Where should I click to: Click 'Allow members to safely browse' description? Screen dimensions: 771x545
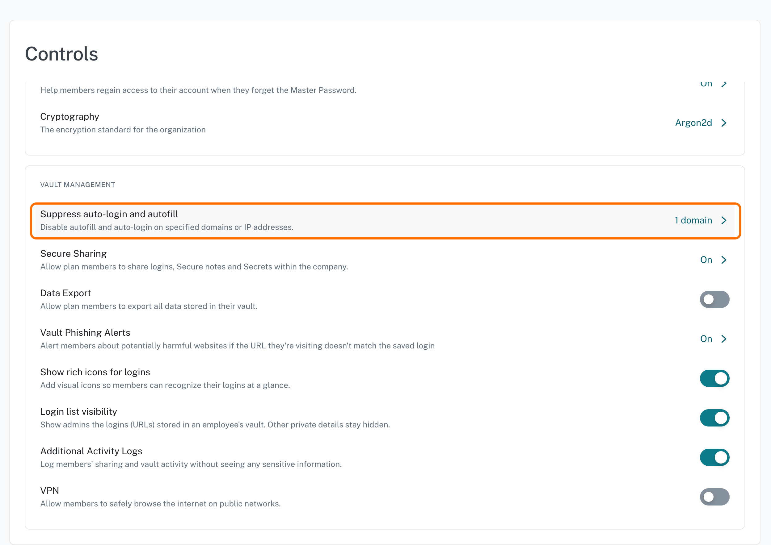point(161,504)
